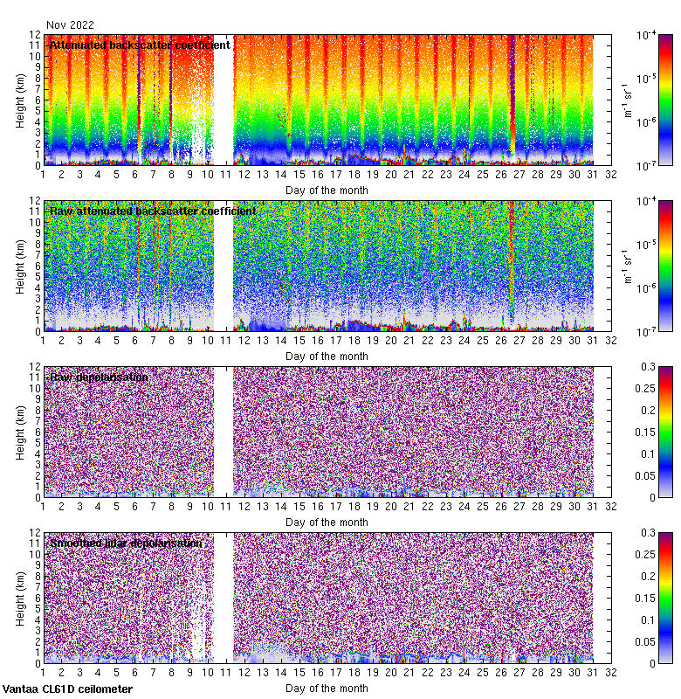Image resolution: width=681 pixels, height=699 pixels.
Task: Click the 'Height (km)' axis label of the bottom plot
Action: (21, 598)
